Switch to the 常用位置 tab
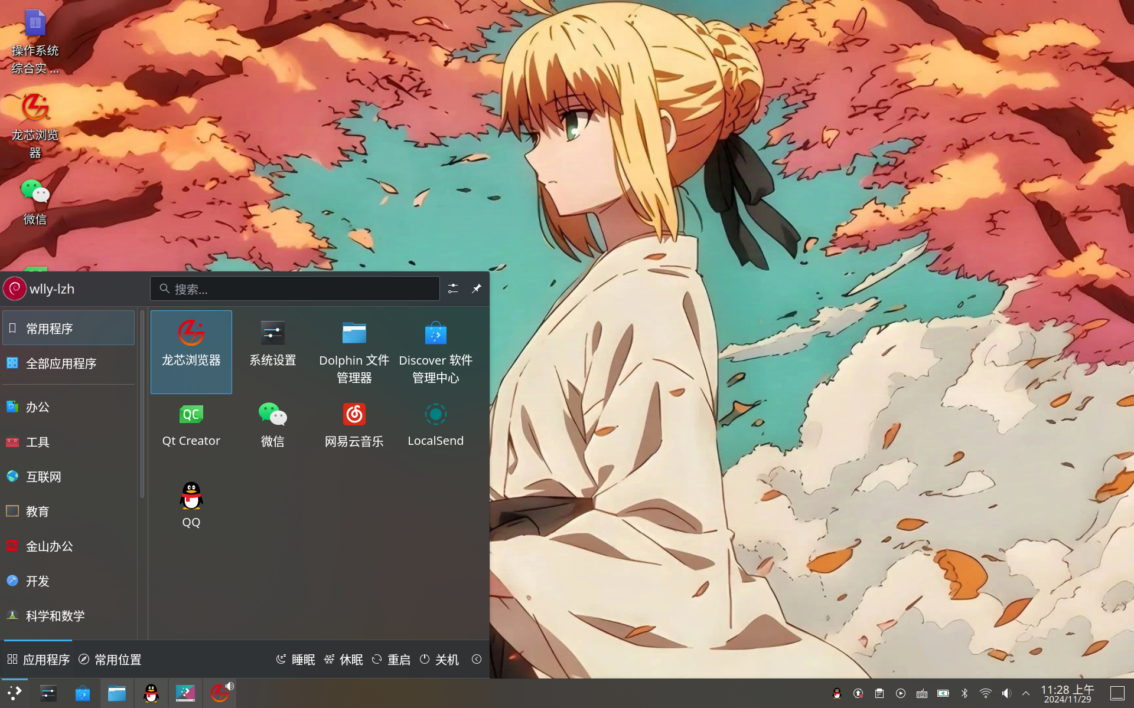This screenshot has height=708, width=1134. [118, 660]
